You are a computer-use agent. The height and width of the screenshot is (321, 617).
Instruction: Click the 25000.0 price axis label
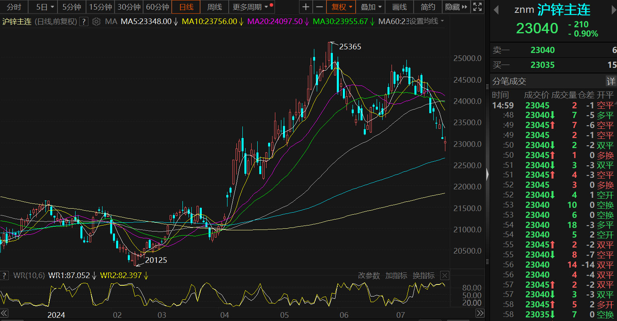point(467,59)
